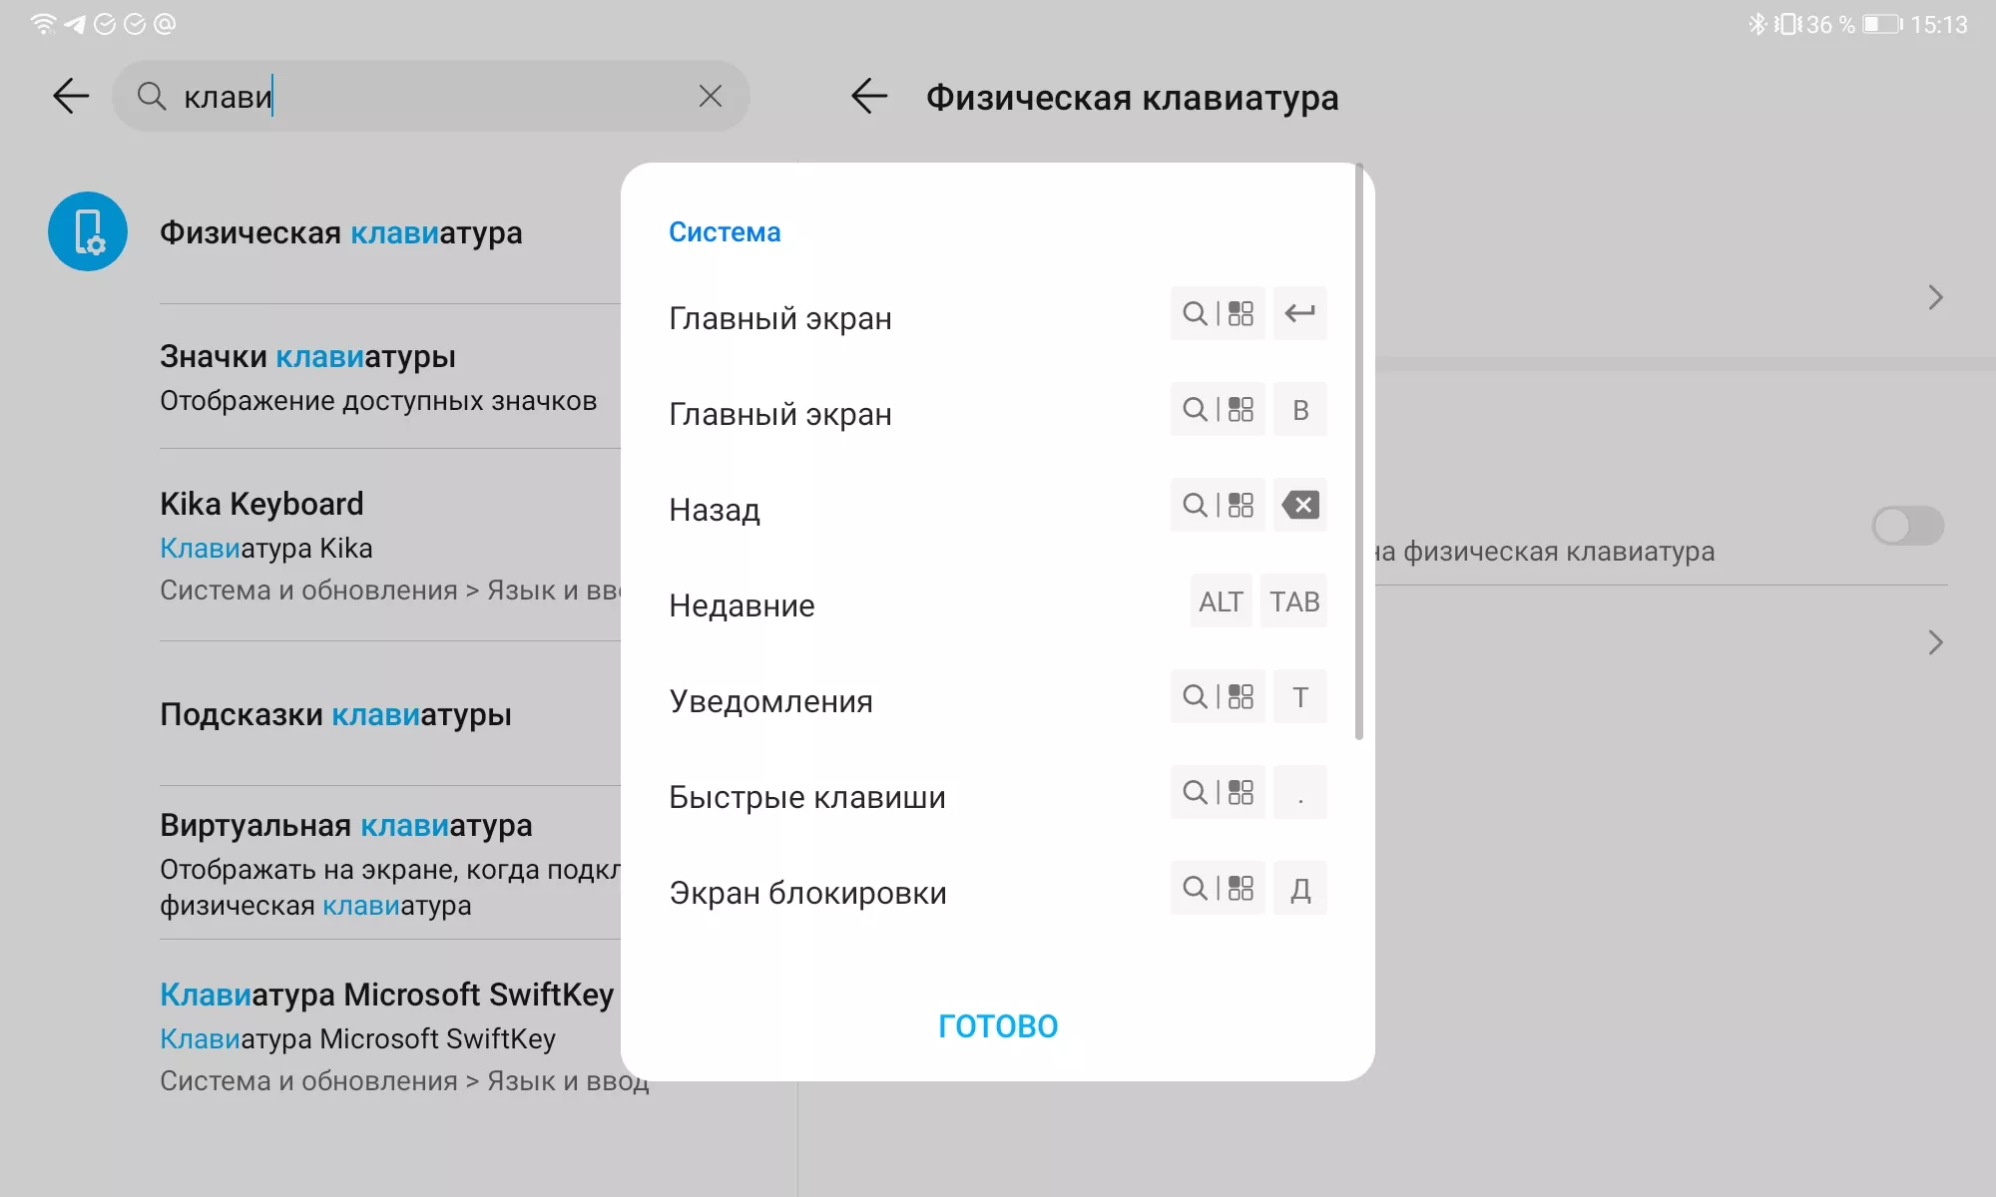
Task: Go back from the search screen
Action: (71, 96)
